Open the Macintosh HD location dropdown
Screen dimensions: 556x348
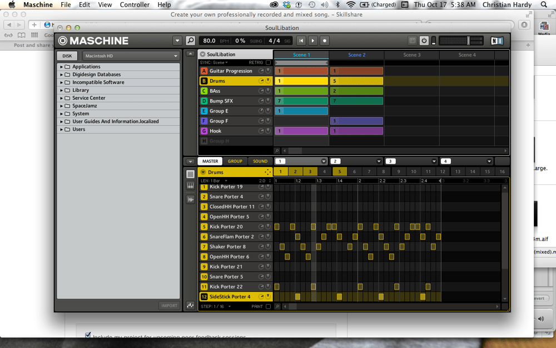[131, 56]
